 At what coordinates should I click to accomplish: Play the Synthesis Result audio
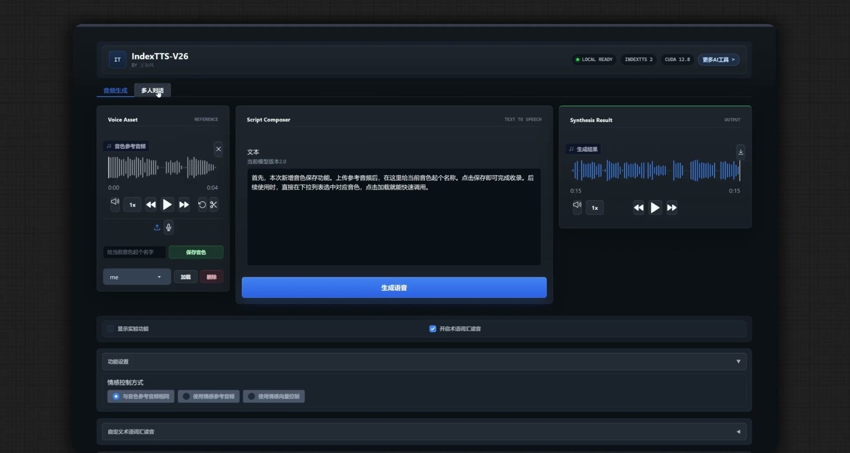pyautogui.click(x=655, y=208)
